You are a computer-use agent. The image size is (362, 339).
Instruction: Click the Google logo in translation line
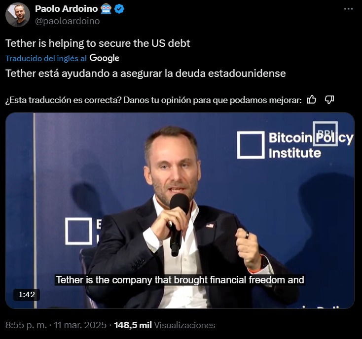[104, 58]
